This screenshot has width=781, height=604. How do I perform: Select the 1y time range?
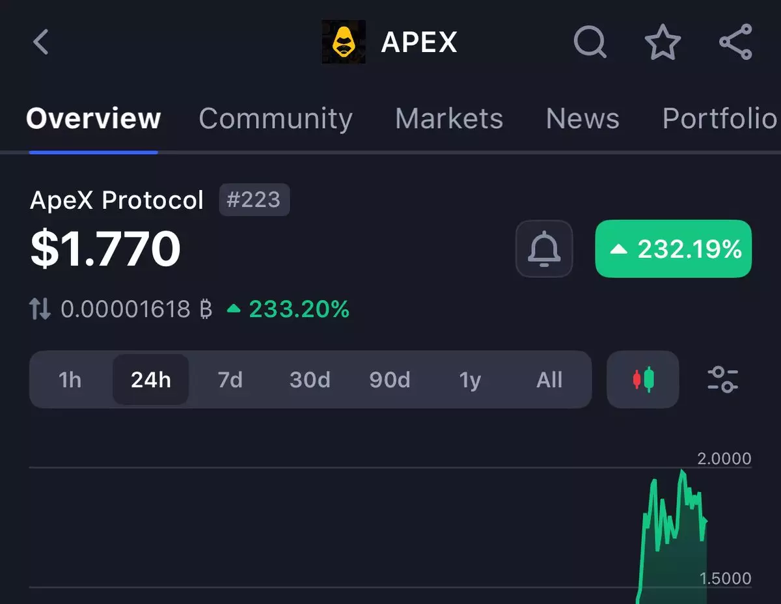470,379
